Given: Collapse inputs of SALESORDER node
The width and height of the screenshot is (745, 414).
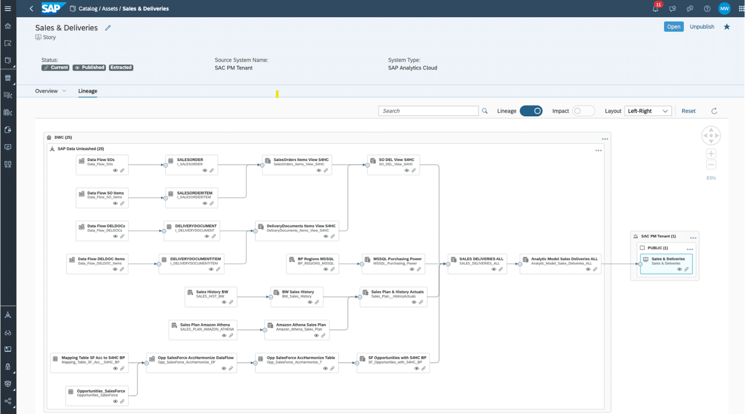Looking at the screenshot, I should tap(166, 165).
